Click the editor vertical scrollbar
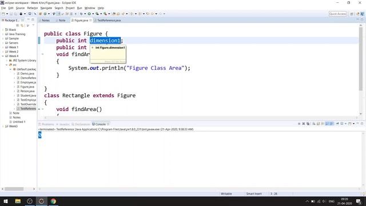The width and height of the screenshot is (366, 206). click(361, 58)
